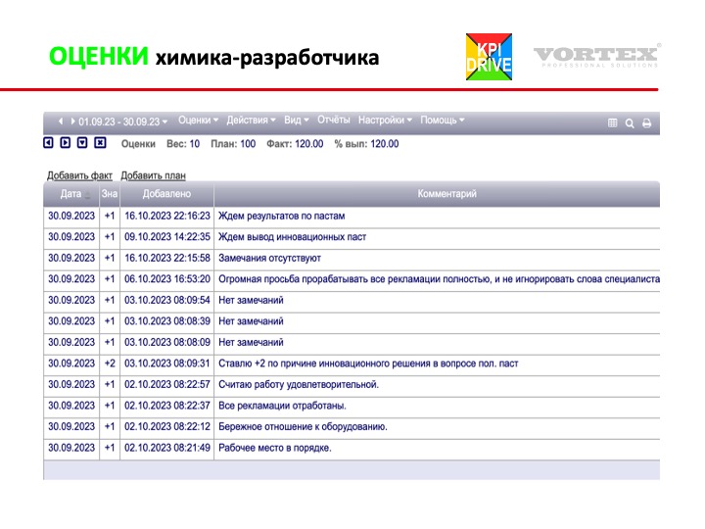
Task: Click timestamp 02.10.2023 08:22:37
Action: tap(167, 406)
